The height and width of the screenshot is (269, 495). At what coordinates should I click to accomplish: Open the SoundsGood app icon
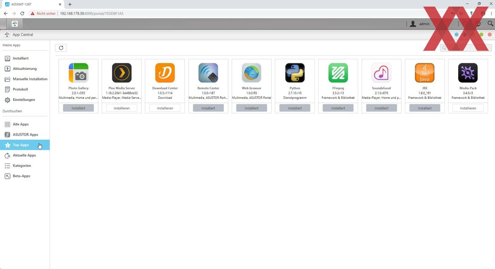381,73
